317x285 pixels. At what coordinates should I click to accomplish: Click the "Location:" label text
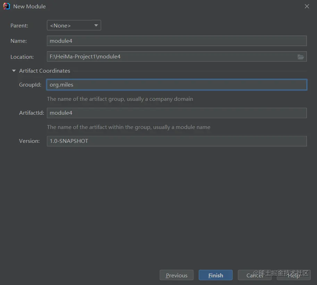coord(22,57)
